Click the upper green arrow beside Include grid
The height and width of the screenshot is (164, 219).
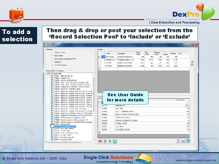192,62
